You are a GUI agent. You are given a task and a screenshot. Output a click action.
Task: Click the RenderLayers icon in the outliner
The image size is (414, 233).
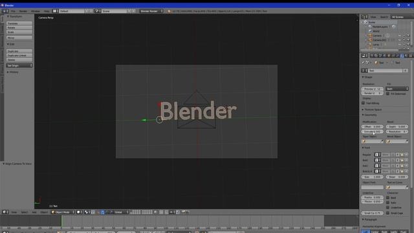(370, 27)
